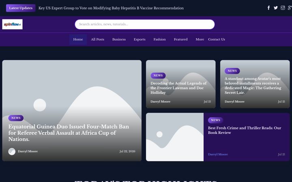Open the Book Review article thumbnail image
This screenshot has width=292, height=182.
[175, 137]
